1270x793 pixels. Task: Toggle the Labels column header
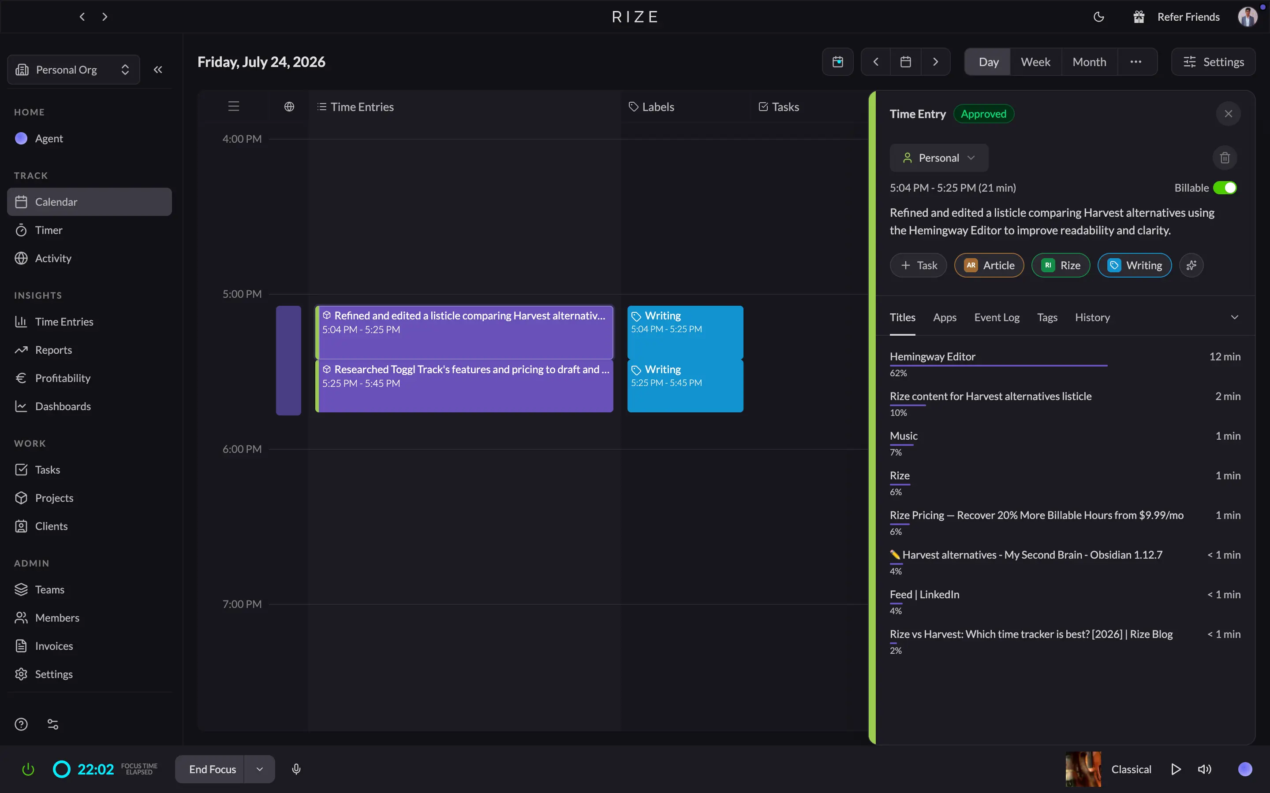point(651,107)
